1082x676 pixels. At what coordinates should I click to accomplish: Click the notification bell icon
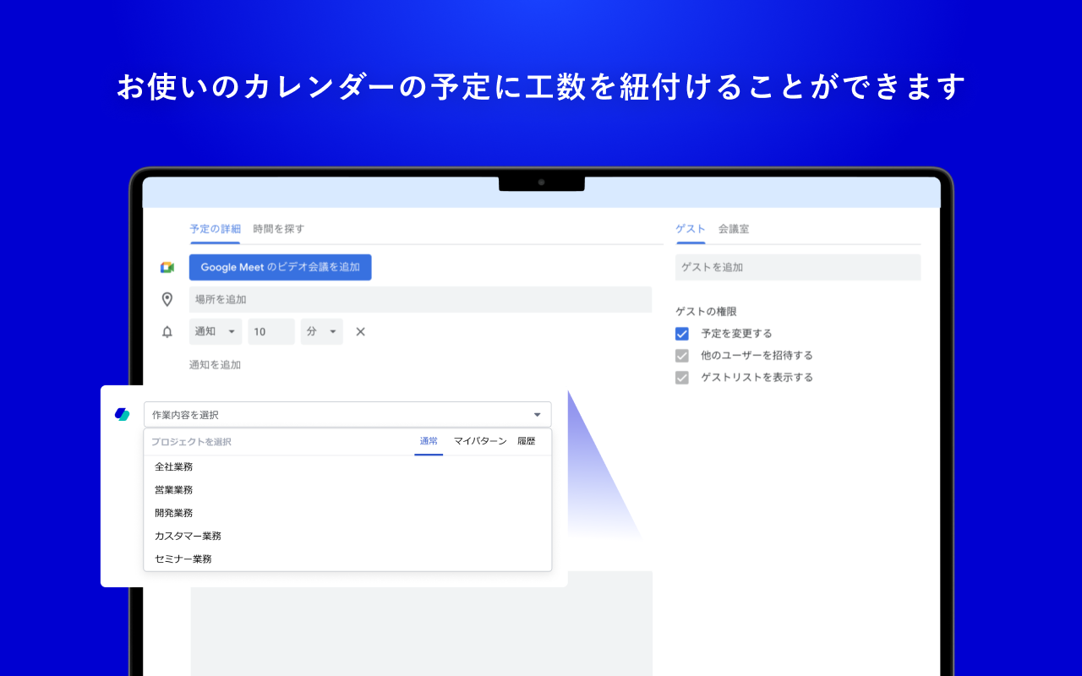point(167,331)
